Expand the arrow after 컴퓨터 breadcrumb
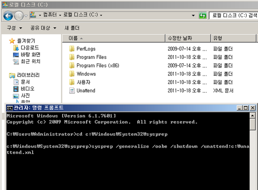This screenshot has width=258, height=190. click(60, 15)
